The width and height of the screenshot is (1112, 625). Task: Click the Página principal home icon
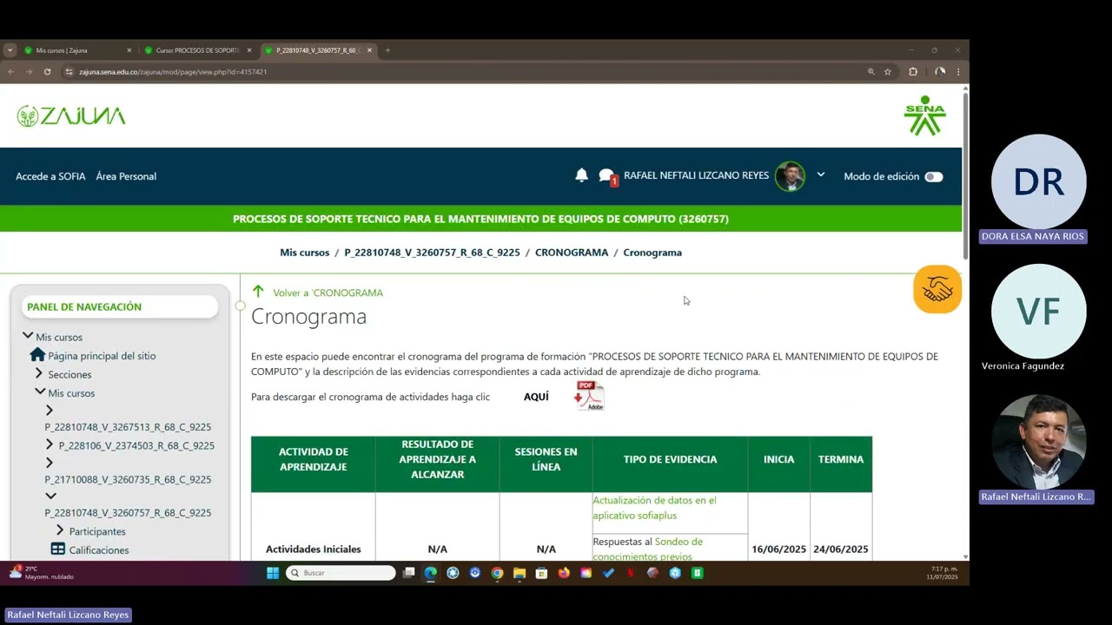pos(37,355)
